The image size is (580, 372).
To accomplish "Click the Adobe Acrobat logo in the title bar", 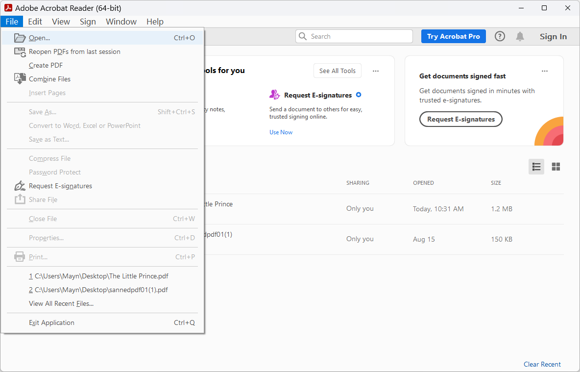I will (x=9, y=8).
